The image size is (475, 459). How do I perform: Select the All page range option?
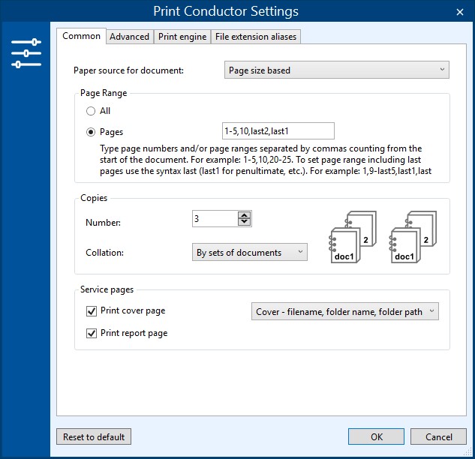click(91, 111)
